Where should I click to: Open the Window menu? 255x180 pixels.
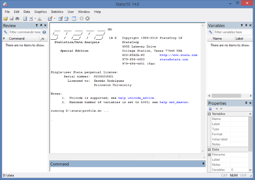tap(84, 12)
